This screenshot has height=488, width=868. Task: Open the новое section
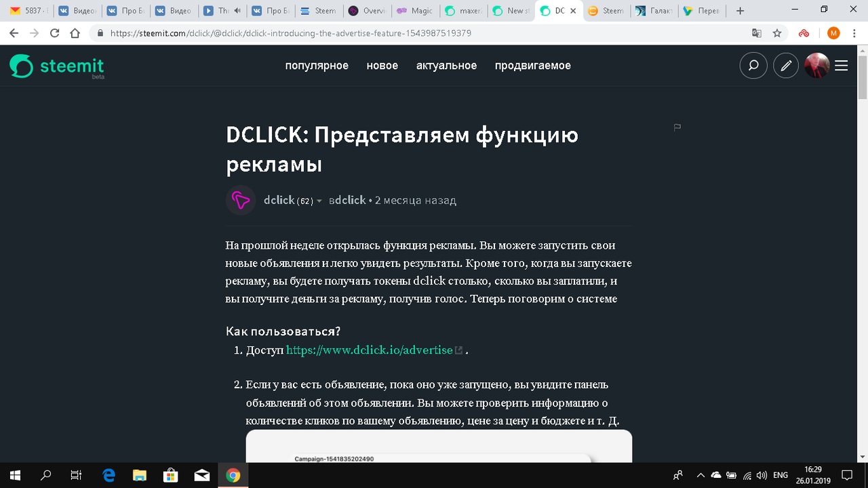382,66
